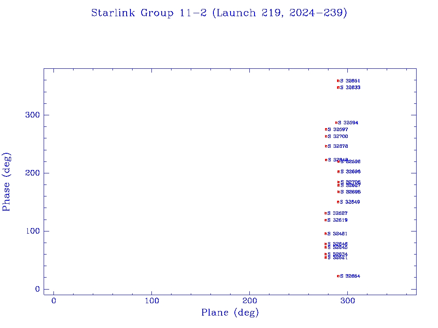Click the red square for S 32678
The width and height of the screenshot is (438, 328).
point(326,146)
